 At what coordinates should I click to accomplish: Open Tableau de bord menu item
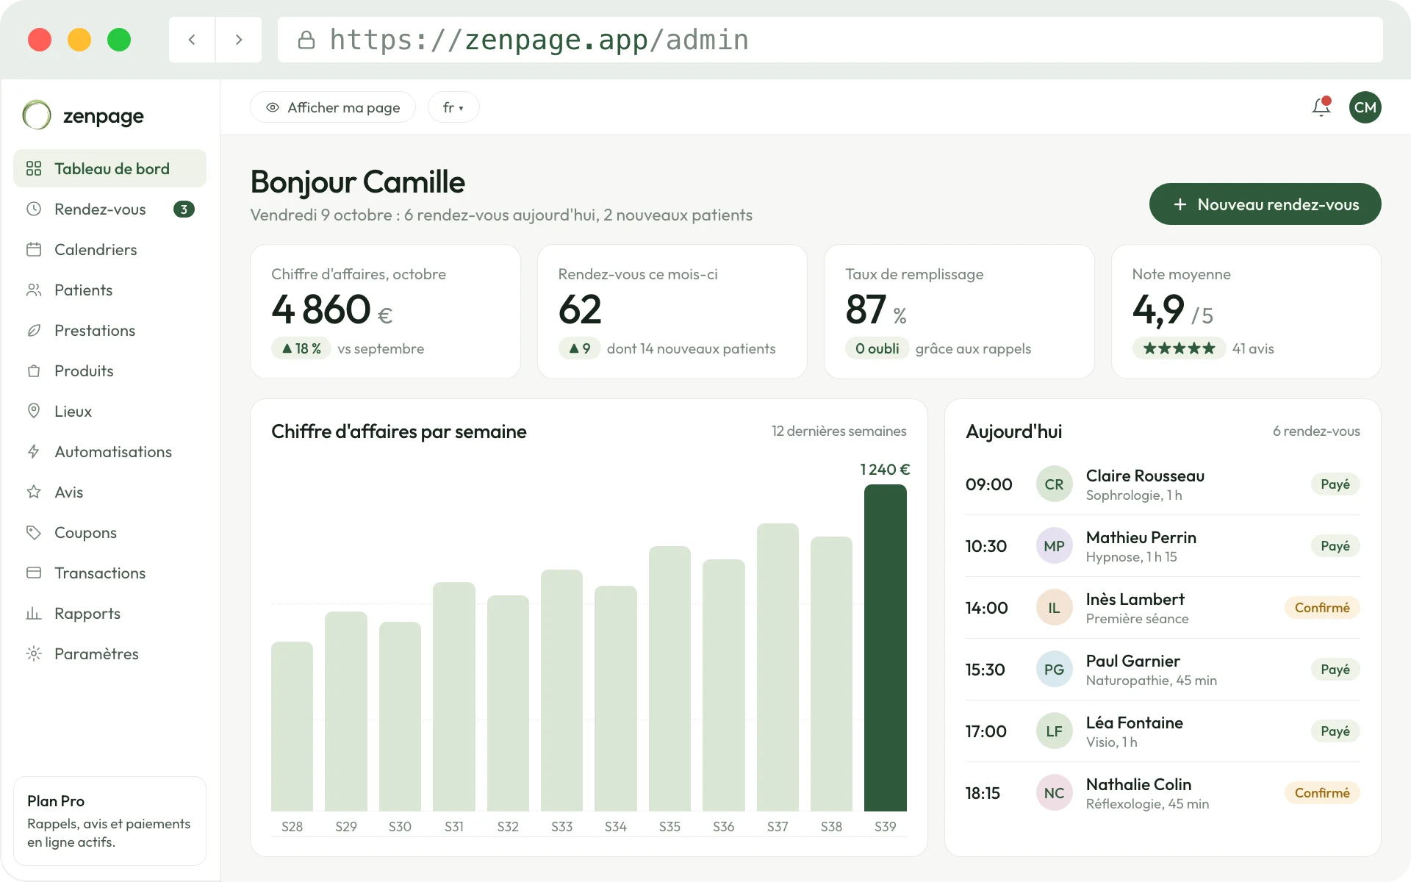pyautogui.click(x=109, y=168)
